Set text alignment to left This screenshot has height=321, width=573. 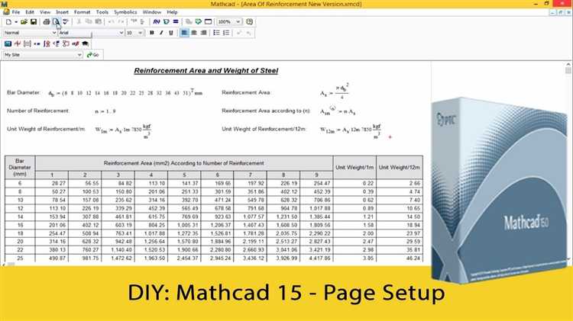184,33
